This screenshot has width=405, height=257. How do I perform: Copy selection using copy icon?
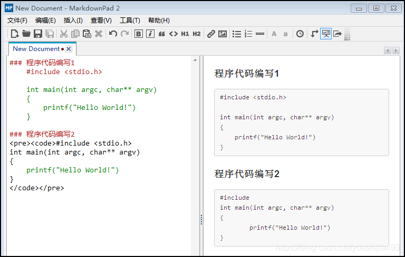pyautogui.click(x=75, y=34)
